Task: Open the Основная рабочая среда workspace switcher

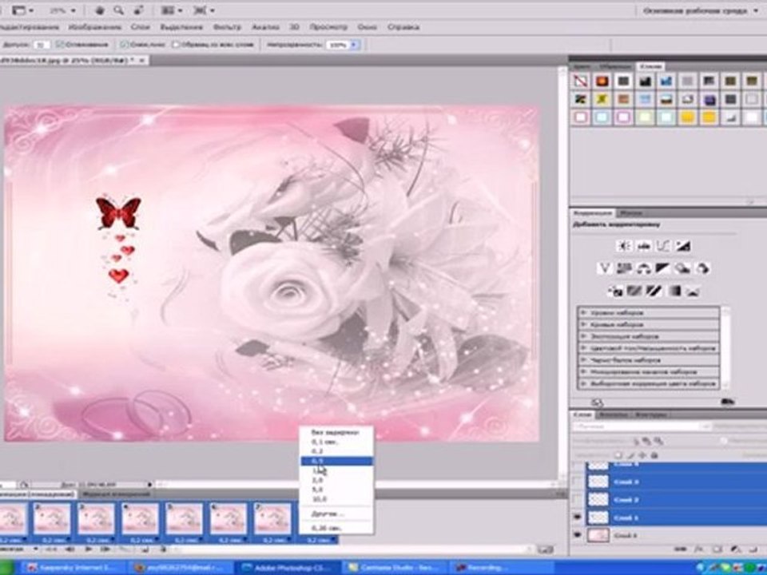Action: (x=701, y=10)
